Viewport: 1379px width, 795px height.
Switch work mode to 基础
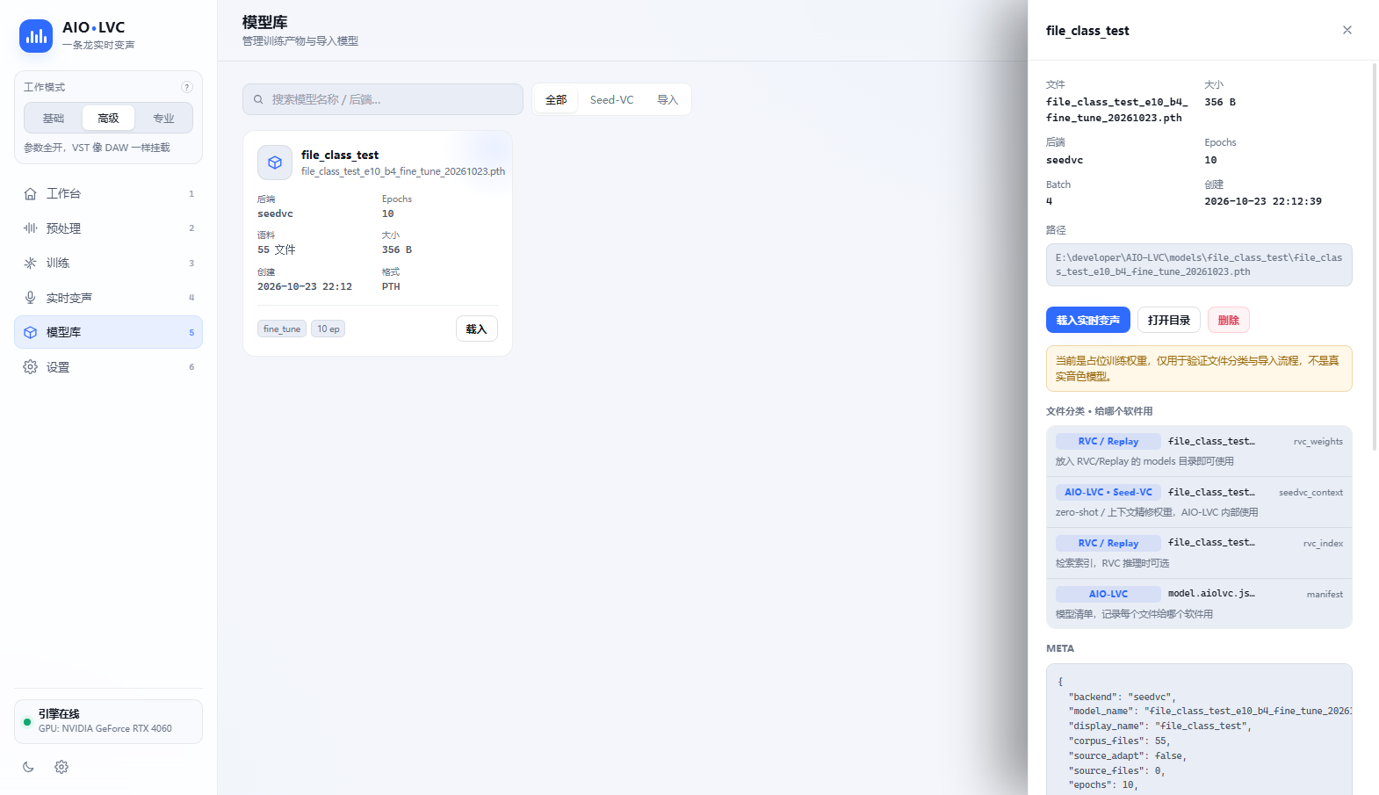click(x=54, y=118)
